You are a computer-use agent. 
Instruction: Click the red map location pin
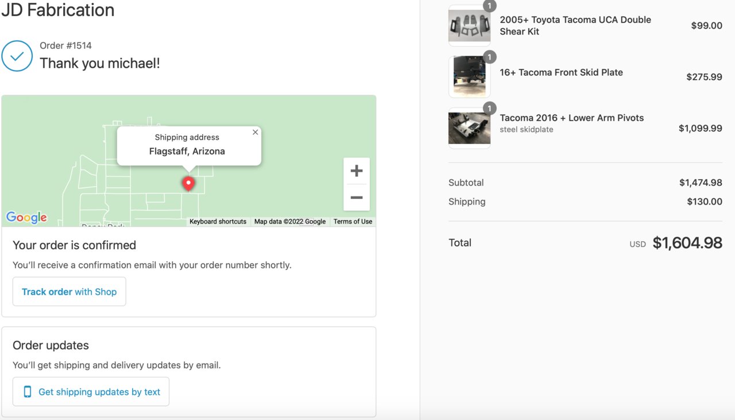tap(188, 183)
